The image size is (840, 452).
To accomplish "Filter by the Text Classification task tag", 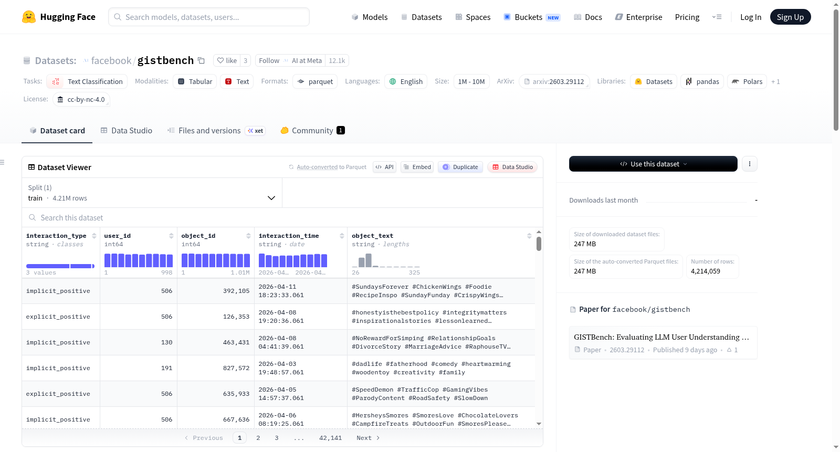I will pos(87,81).
